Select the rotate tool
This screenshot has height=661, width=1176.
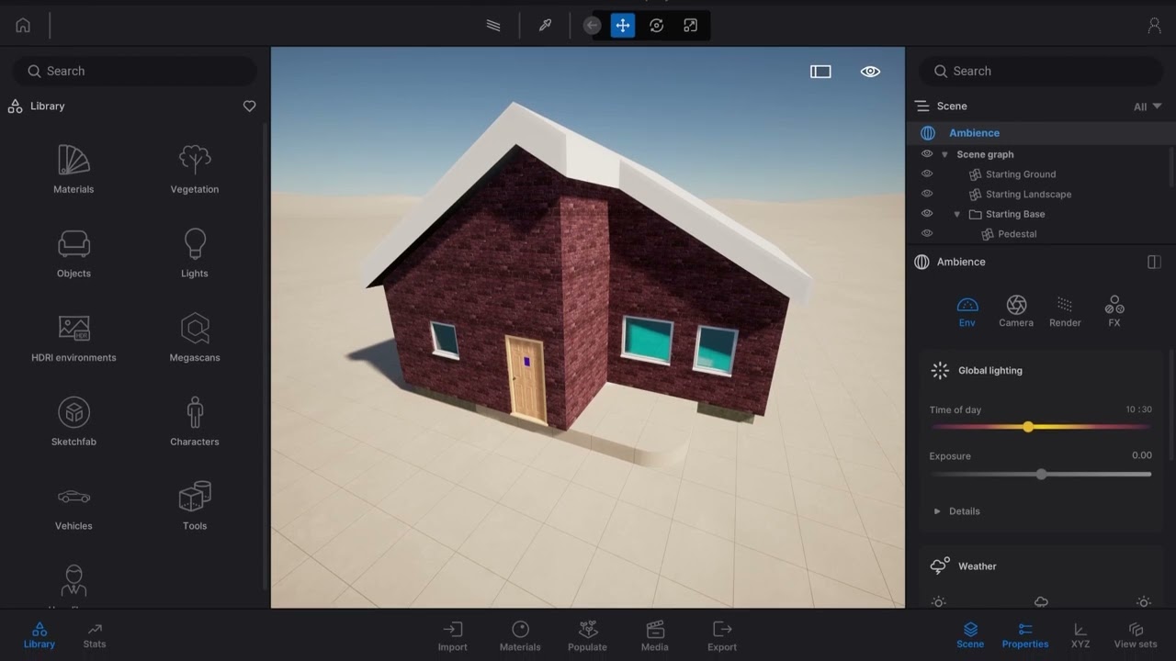point(656,26)
